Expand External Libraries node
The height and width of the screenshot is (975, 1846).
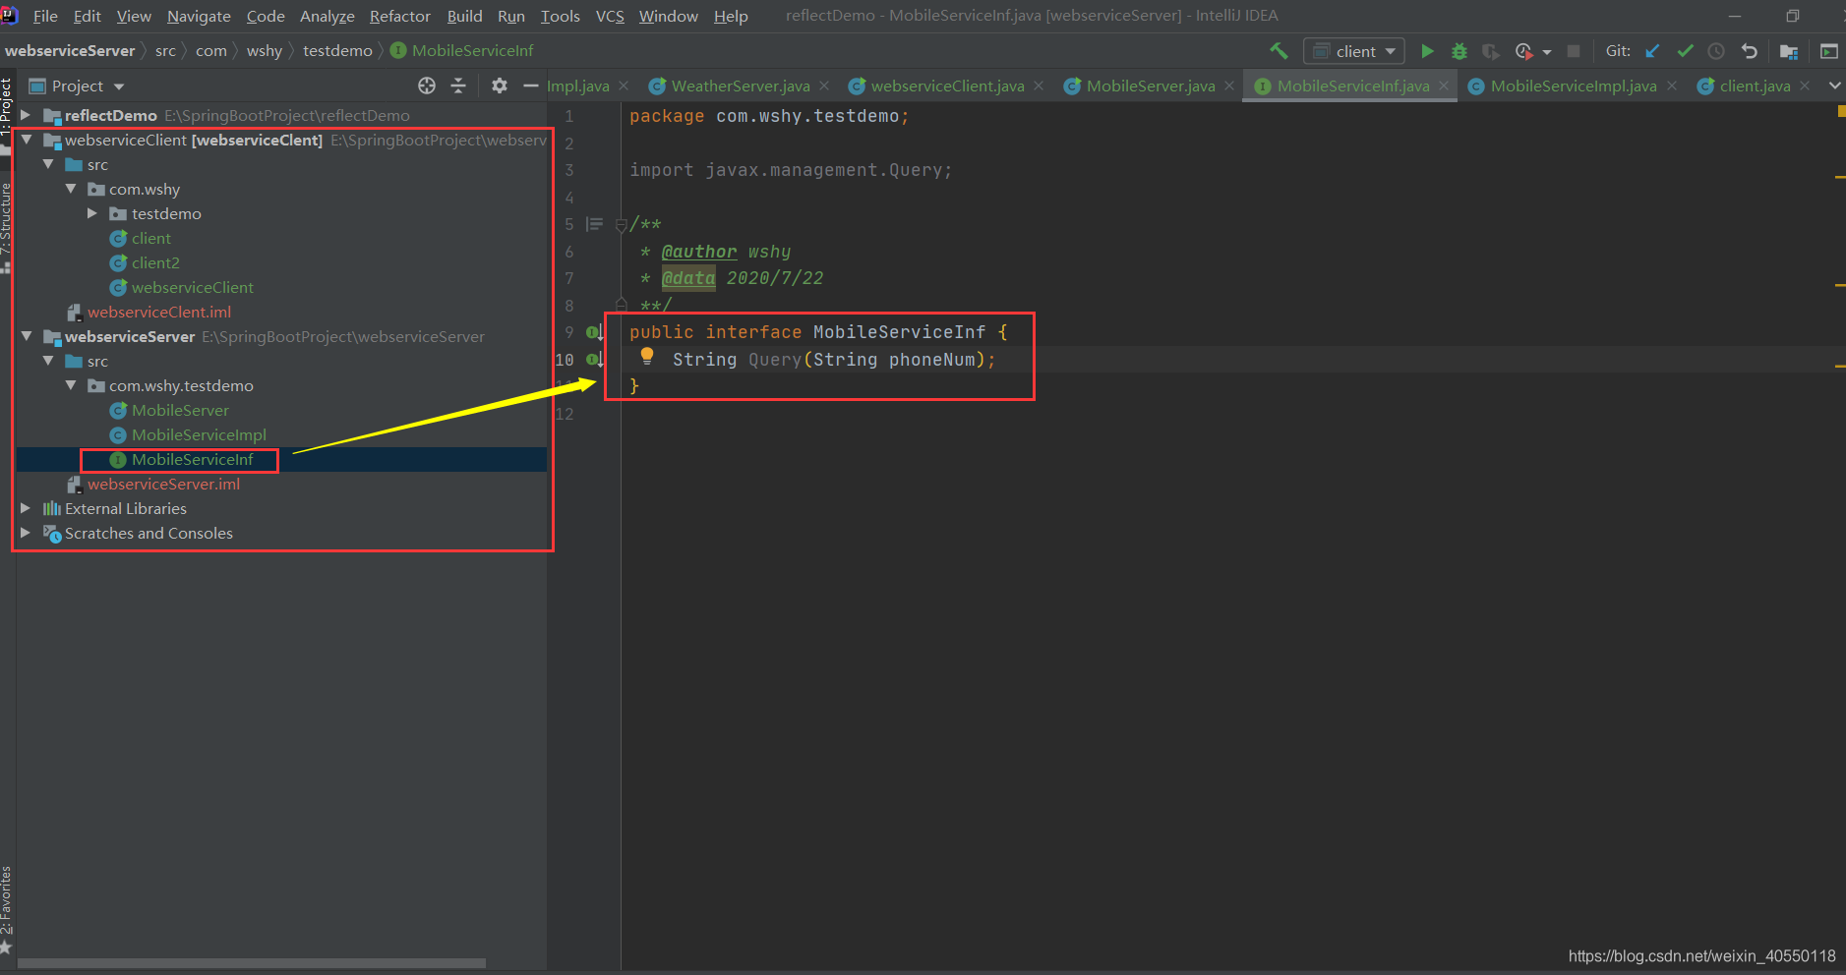pos(26,508)
